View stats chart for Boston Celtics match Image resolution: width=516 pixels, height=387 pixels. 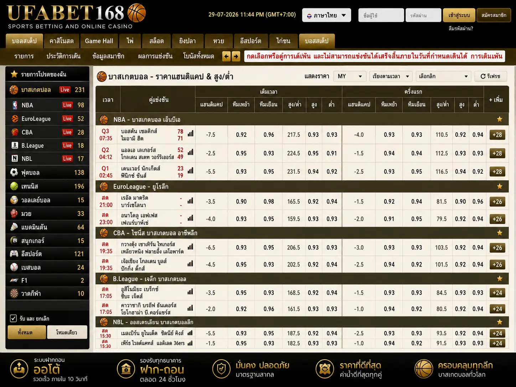[x=191, y=134]
